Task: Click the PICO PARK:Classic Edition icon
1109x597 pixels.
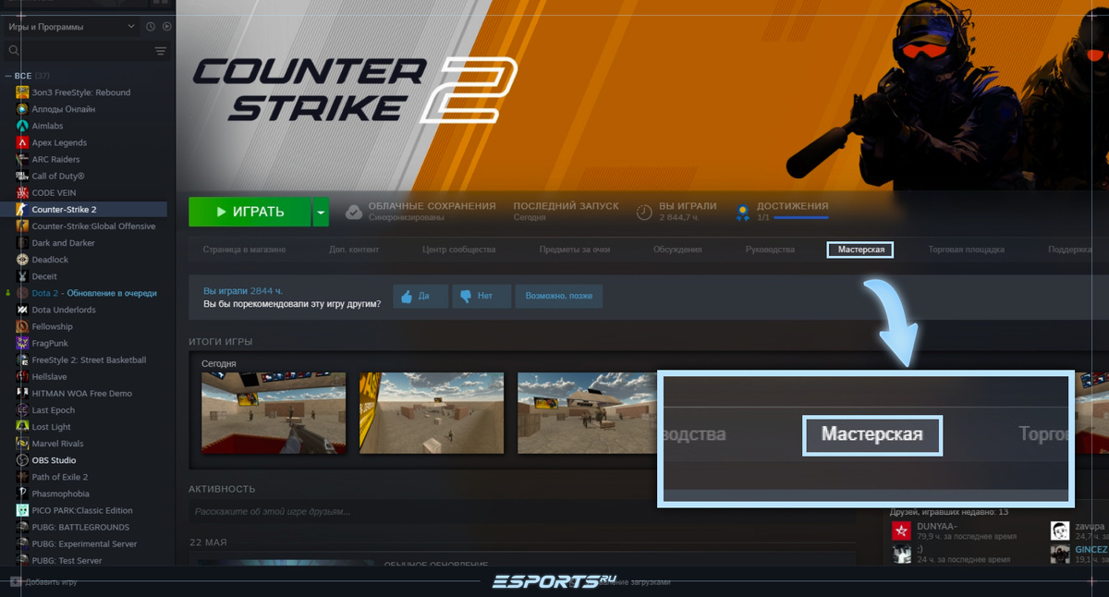Action: pyautogui.click(x=23, y=510)
